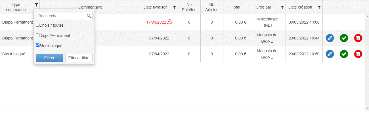Open the Type commande filter icon
This screenshot has height=113, width=369.
(x=36, y=5)
